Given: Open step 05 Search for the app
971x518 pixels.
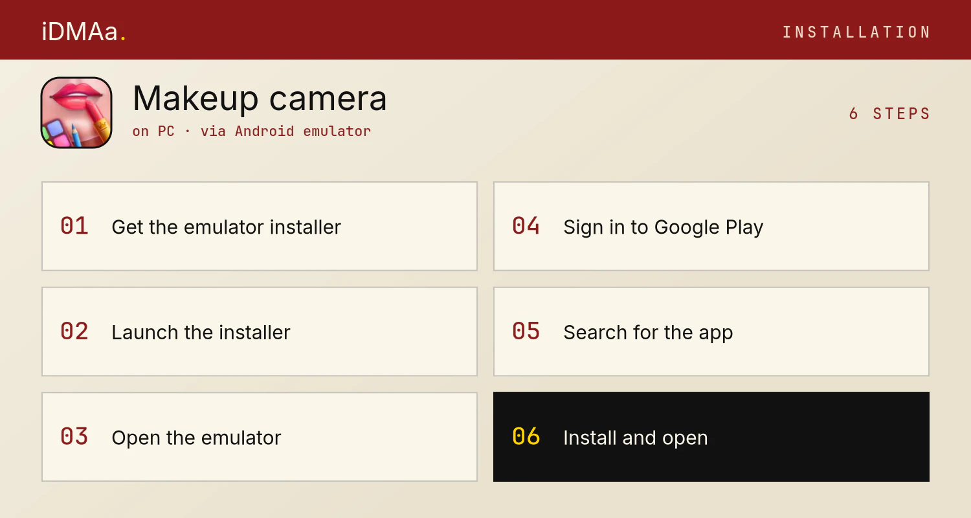Looking at the screenshot, I should pos(711,332).
